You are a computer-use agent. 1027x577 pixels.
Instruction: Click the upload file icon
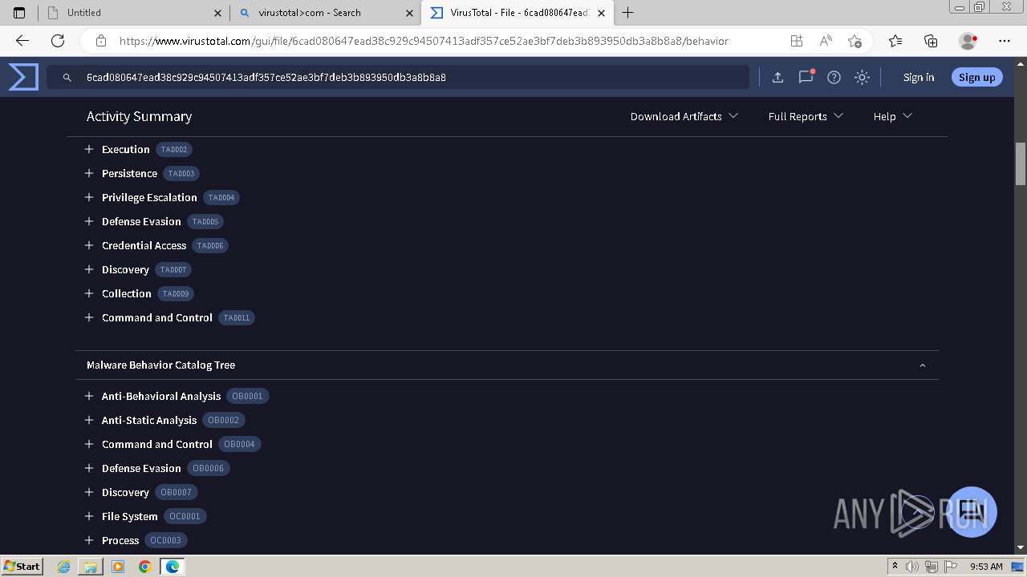[777, 77]
